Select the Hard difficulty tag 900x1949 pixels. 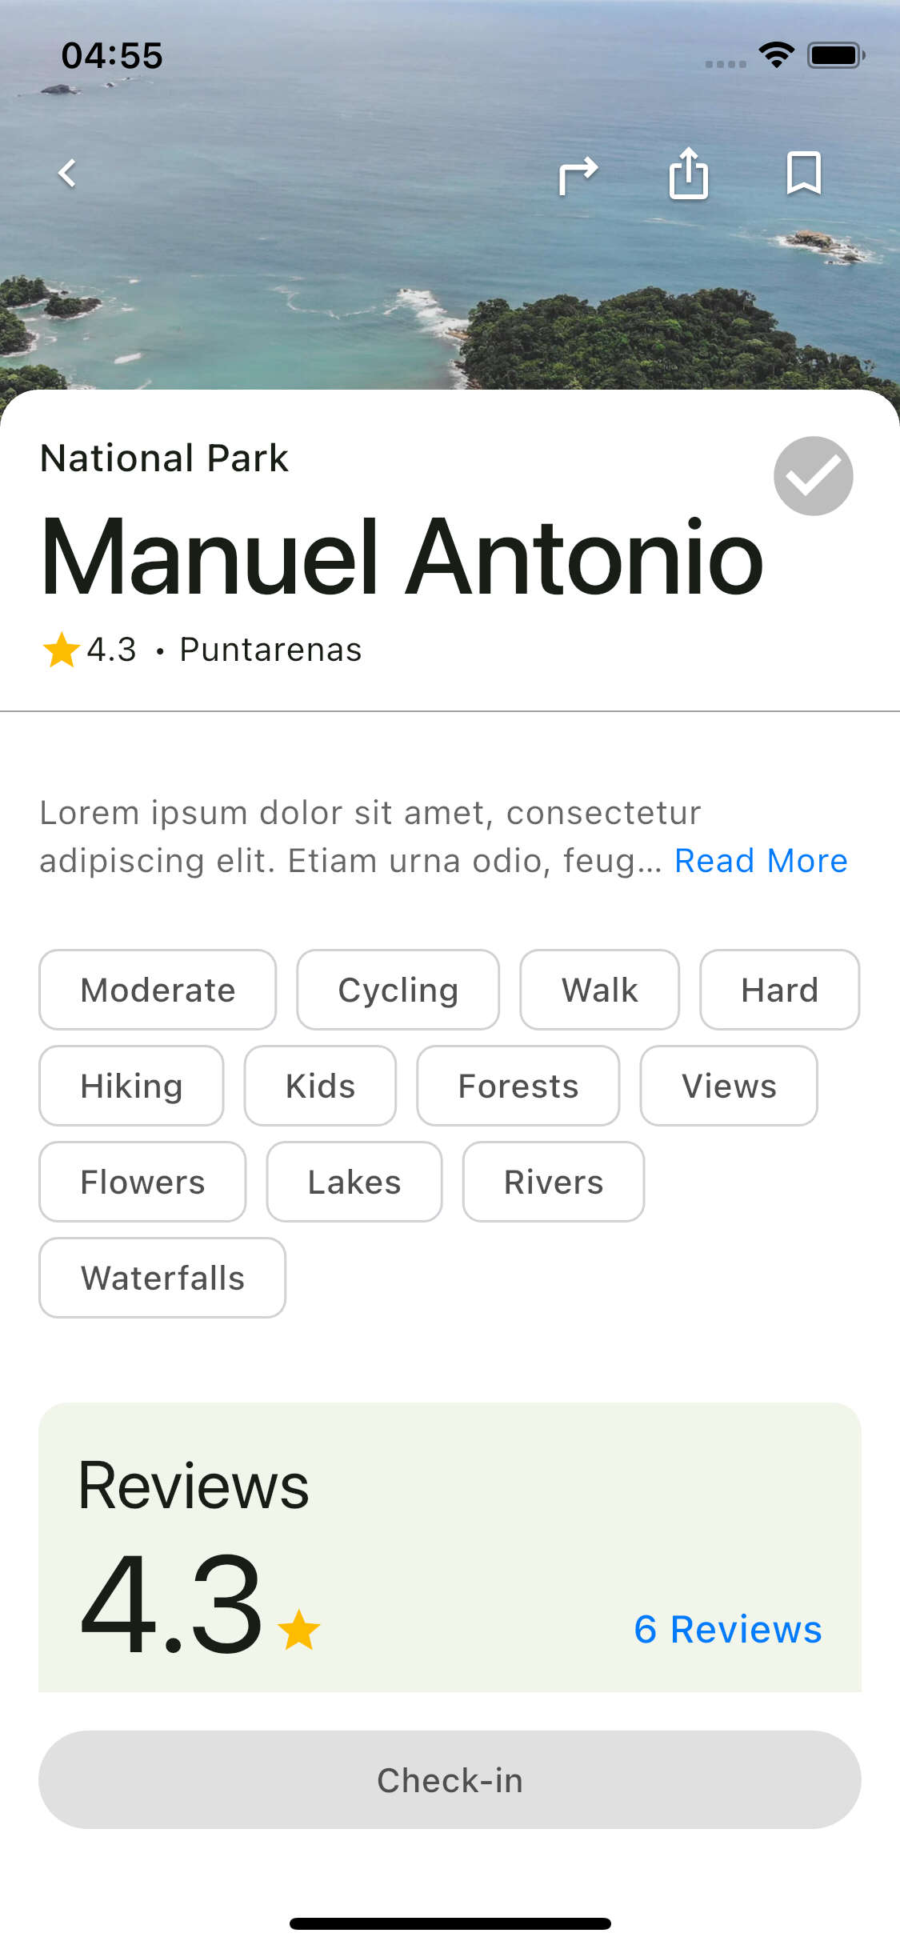pyautogui.click(x=779, y=990)
